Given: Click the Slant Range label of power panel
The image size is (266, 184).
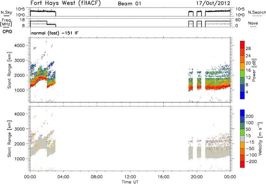Looking at the screenshot, I should pos(9,70).
